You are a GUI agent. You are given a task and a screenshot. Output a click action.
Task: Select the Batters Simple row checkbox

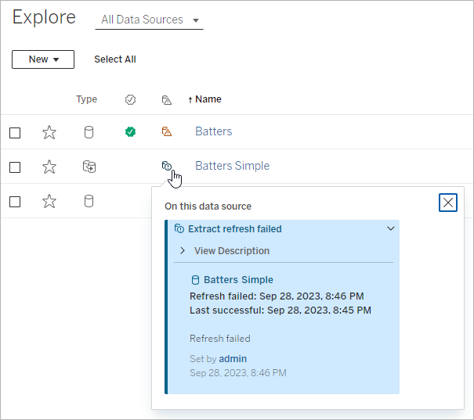[15, 167]
